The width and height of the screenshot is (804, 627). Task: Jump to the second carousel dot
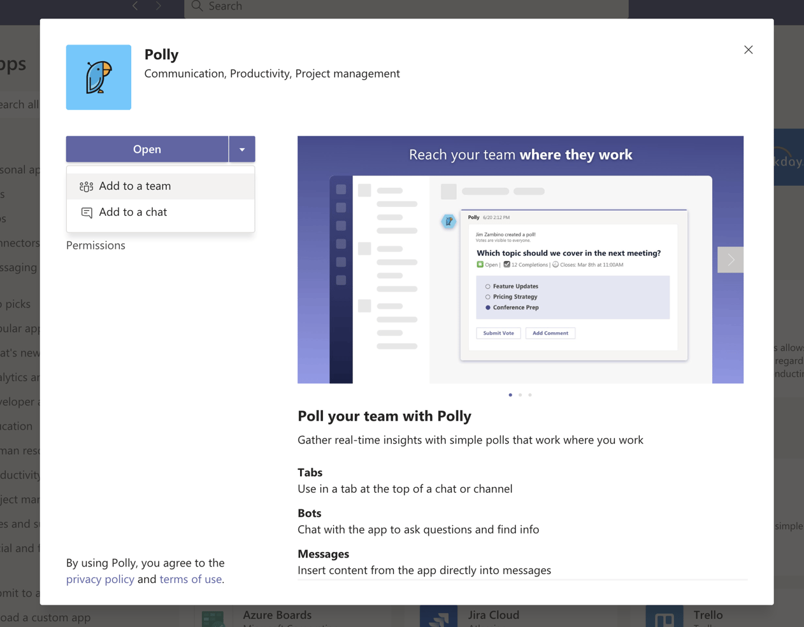pos(520,395)
